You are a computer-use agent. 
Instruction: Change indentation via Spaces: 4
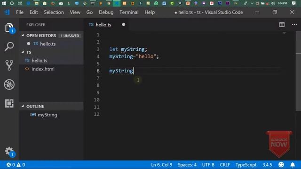pyautogui.click(x=187, y=165)
